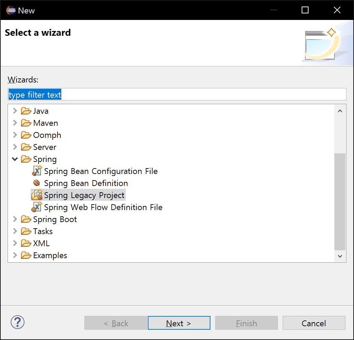Click the Spring Legacy Project icon

37,195
